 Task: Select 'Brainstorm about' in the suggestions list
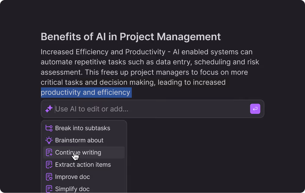(x=79, y=140)
